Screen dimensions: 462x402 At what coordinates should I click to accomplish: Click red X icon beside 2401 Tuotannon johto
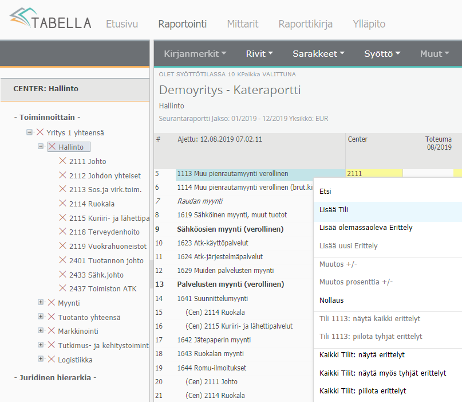pos(63,260)
